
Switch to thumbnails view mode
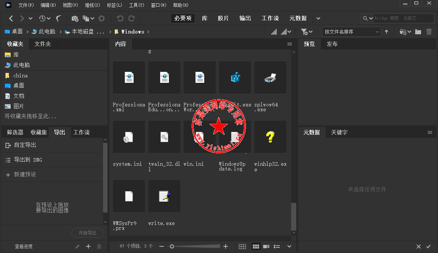[x=256, y=247]
